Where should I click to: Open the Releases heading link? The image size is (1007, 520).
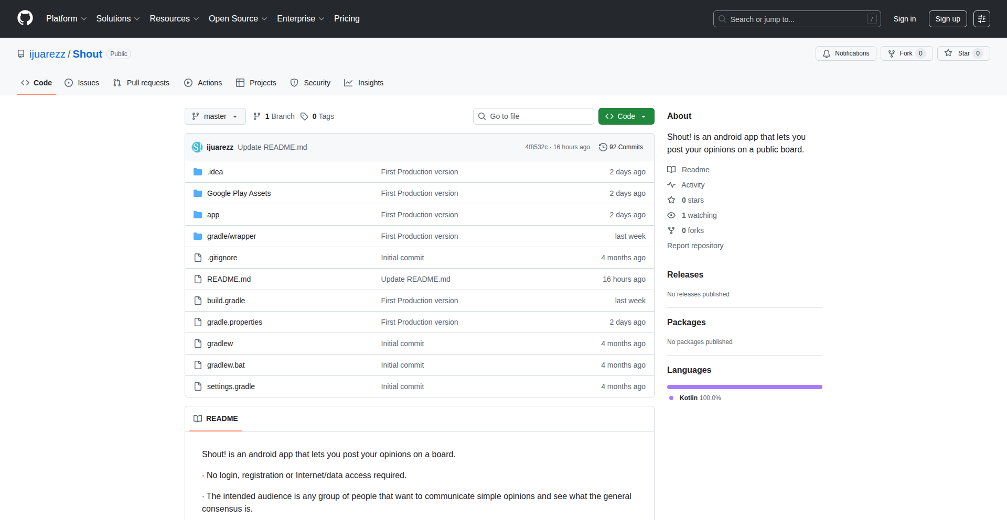click(685, 274)
